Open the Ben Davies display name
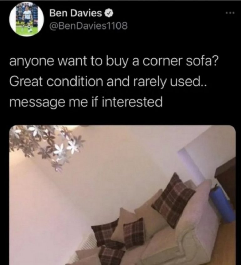Screen dimensions: 241x265 pos(75,13)
